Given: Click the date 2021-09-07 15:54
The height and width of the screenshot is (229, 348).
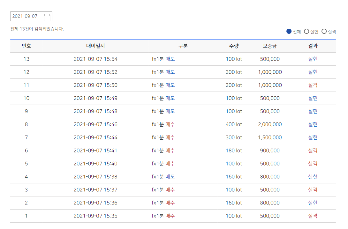Looking at the screenshot, I should coord(95,59).
